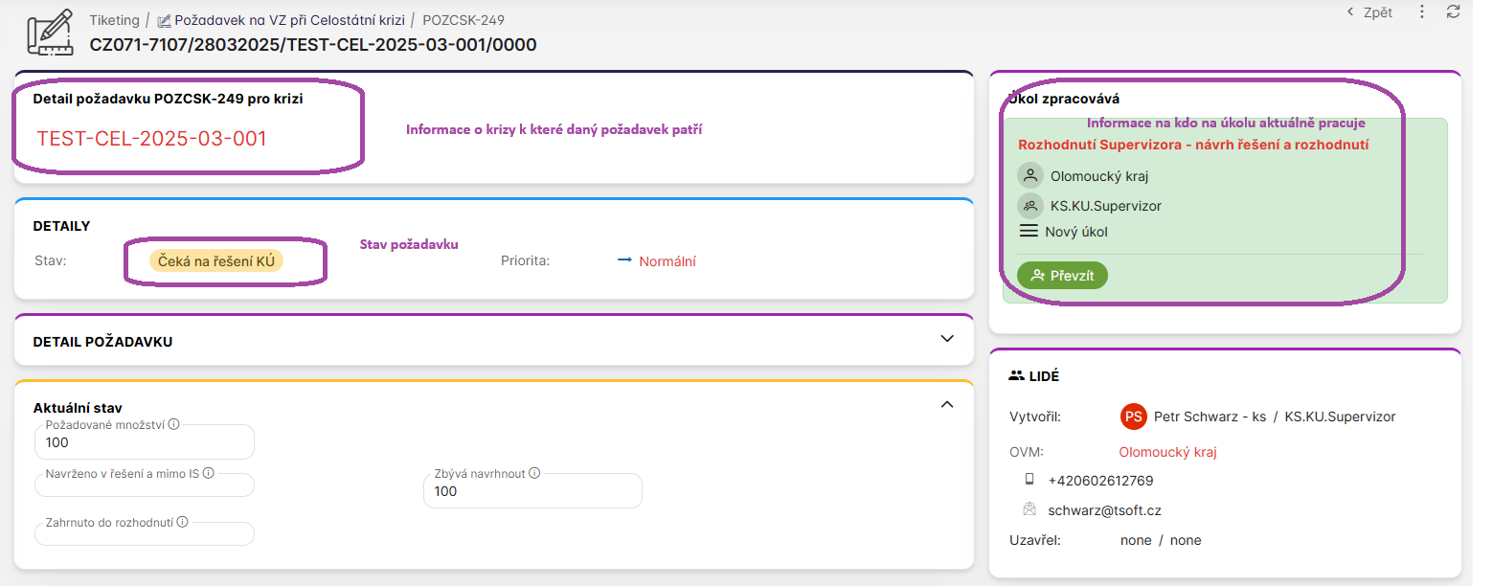
Task: Click the Čeká na řešení KÚ status badge
Action: point(216,261)
